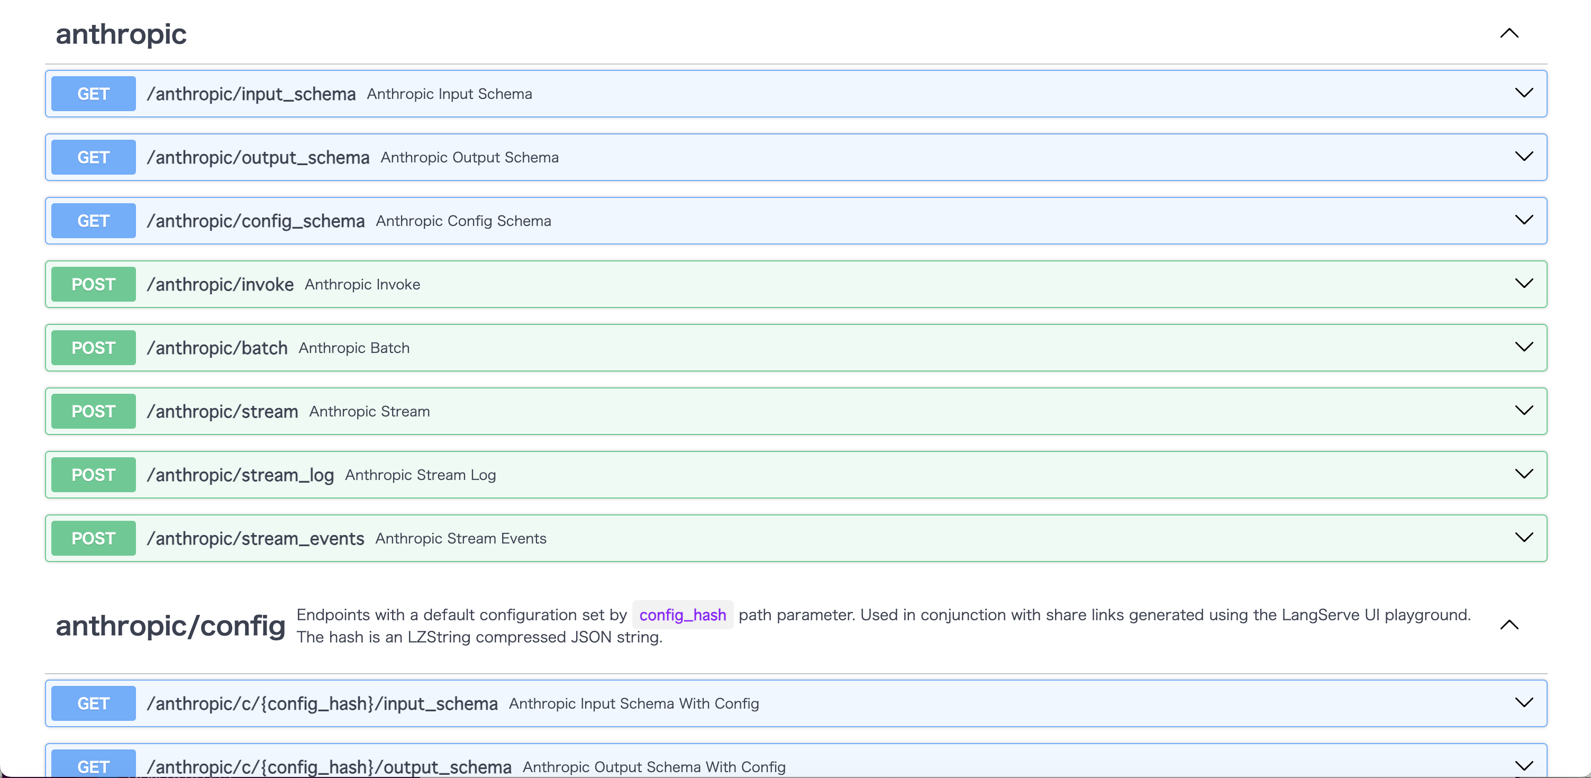Expand the /anthropic/output_schema row chevron
Viewport: 1591px width, 778px height.
(x=1524, y=157)
